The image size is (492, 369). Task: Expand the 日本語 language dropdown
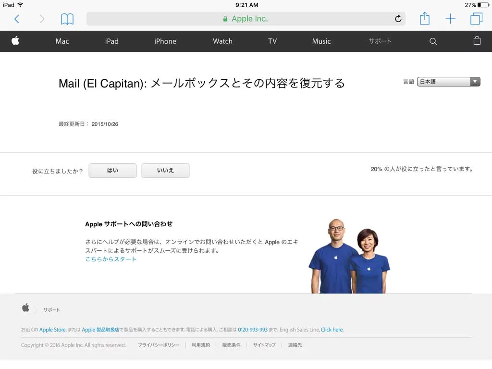[x=448, y=82]
